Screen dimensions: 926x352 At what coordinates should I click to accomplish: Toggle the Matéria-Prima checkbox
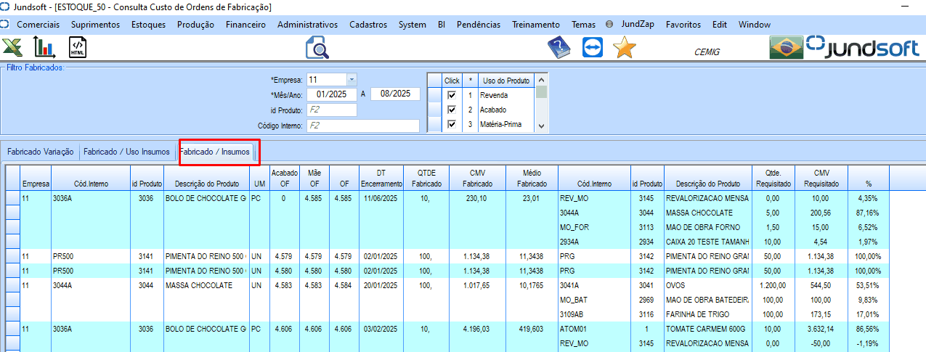[x=452, y=125]
